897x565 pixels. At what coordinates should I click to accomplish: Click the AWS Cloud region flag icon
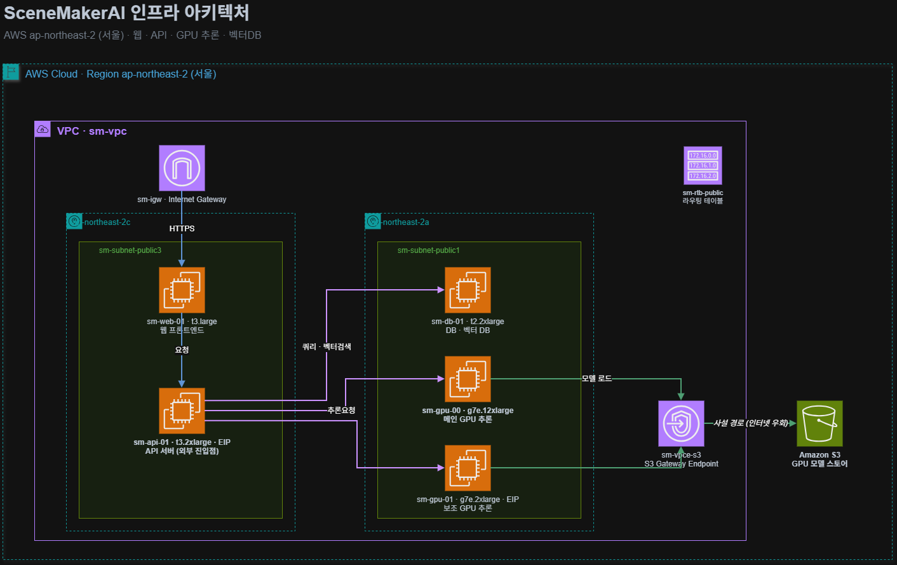click(x=11, y=72)
